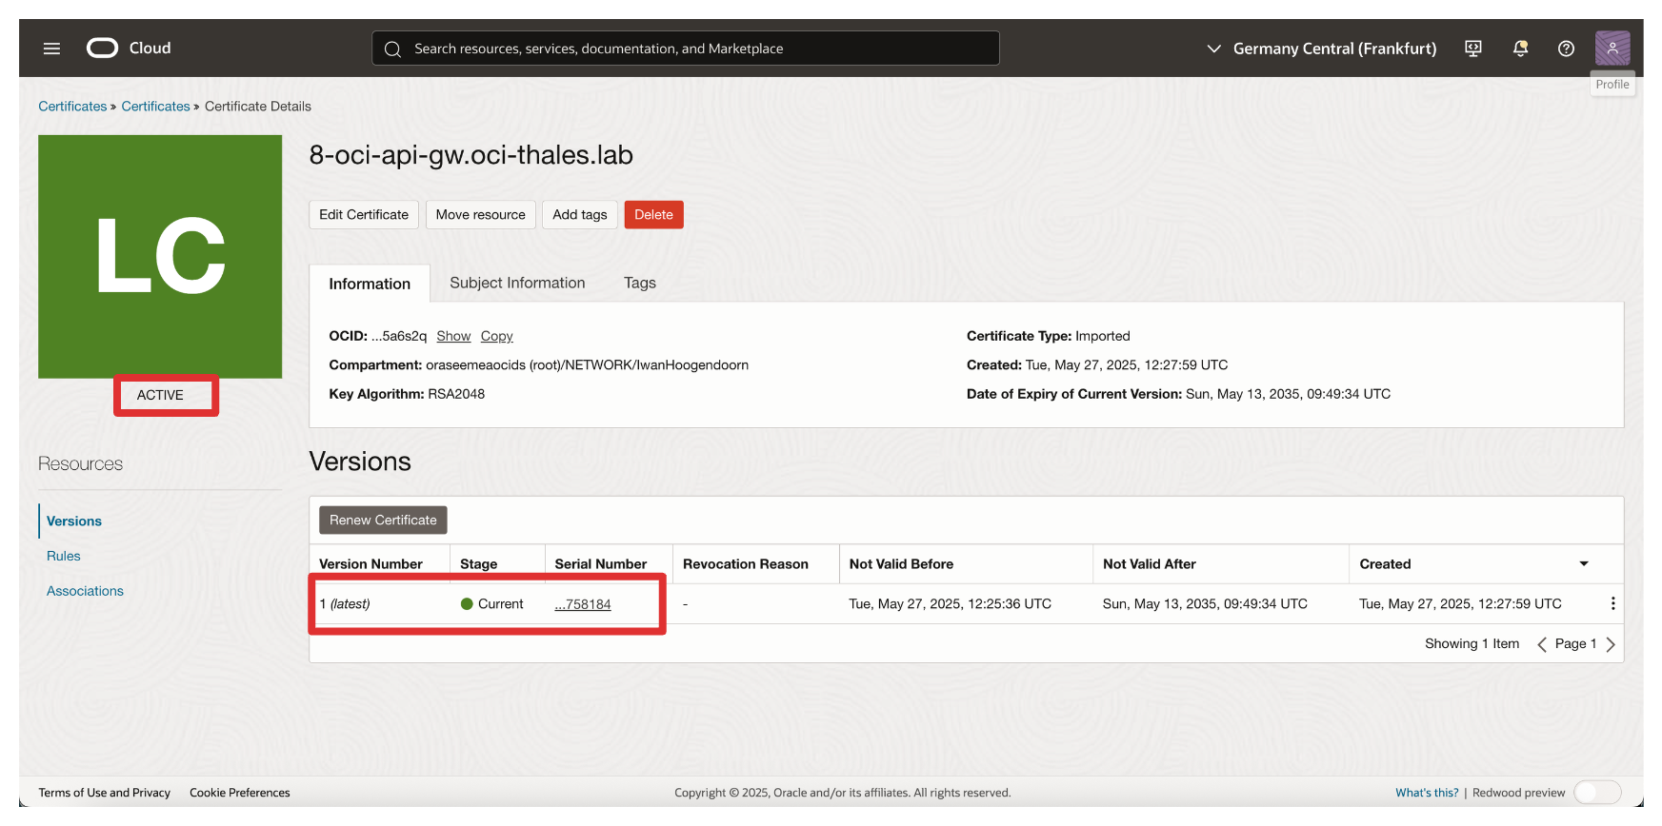Open the notifications bell
This screenshot has width=1662, height=826.
click(x=1520, y=49)
